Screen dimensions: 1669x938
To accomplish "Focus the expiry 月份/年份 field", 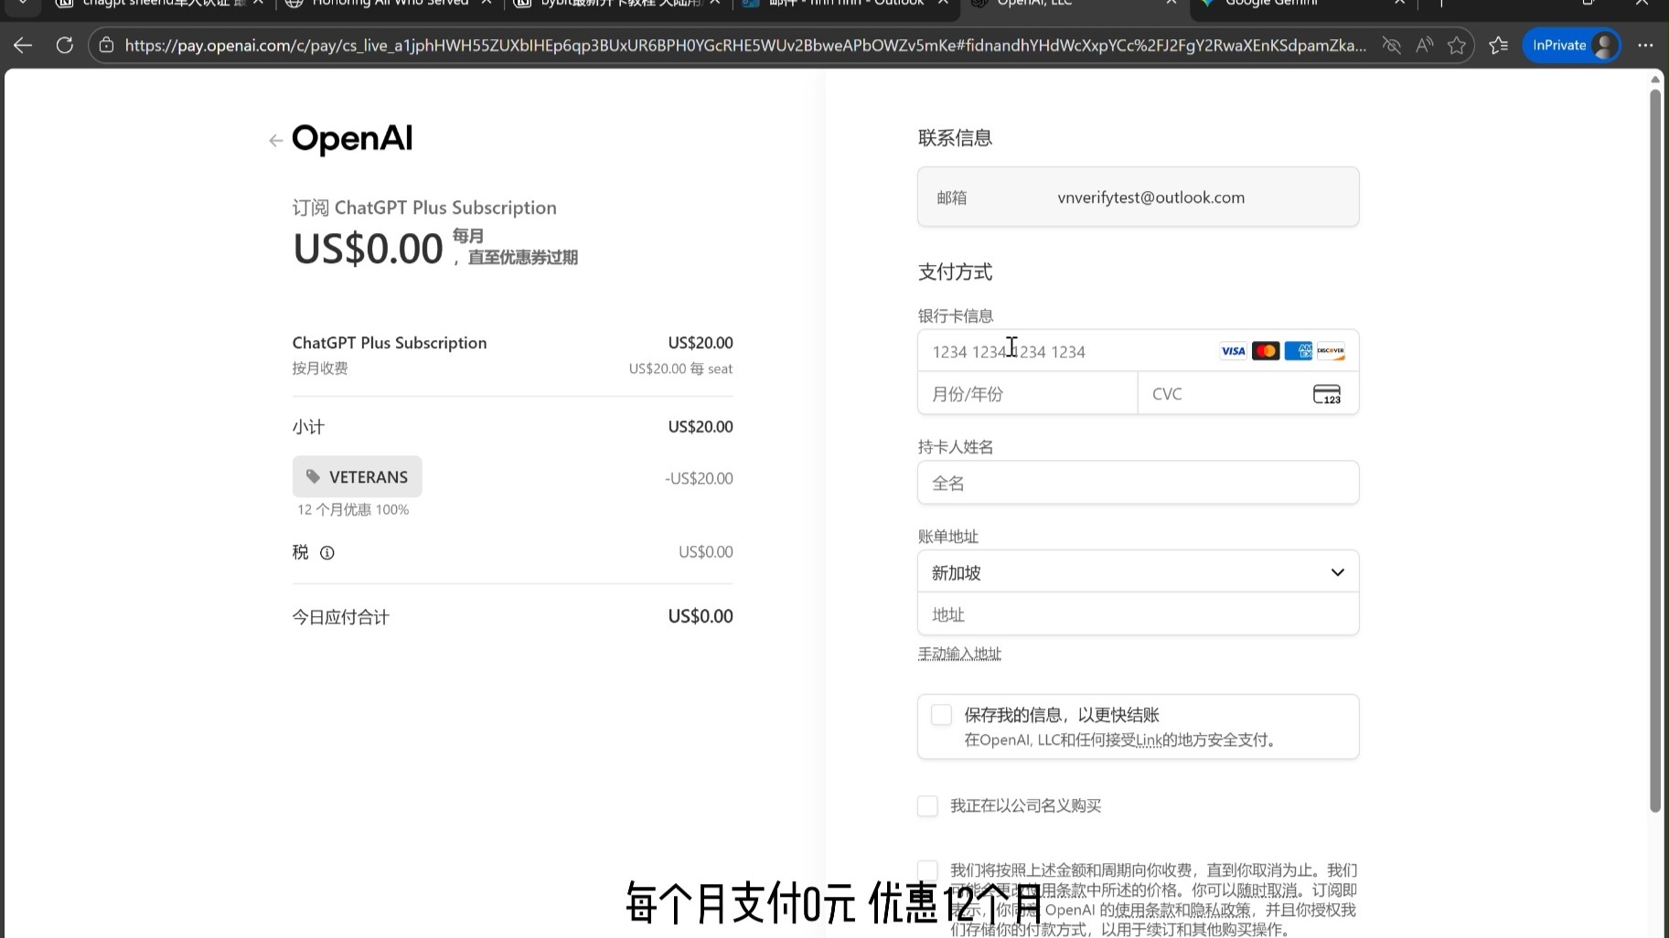I will 1028,394.
